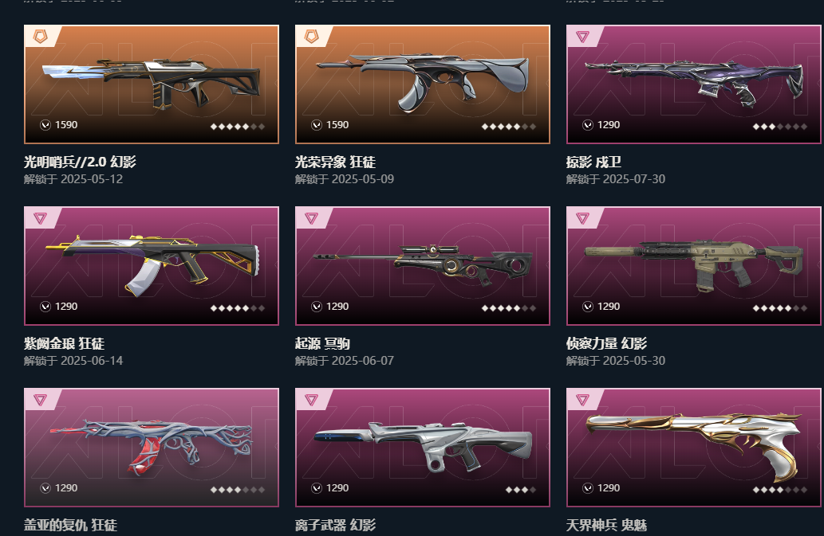Open the 光明哨兵//2.0 幻影 skin card
The width and height of the screenshot is (824, 536).
coord(152,84)
